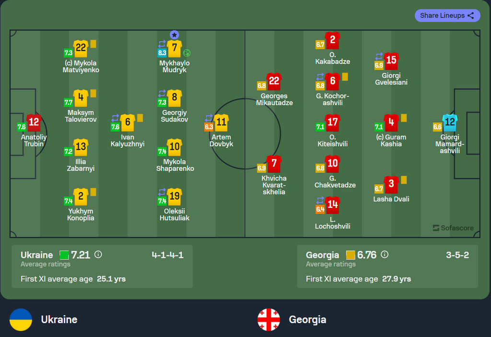The width and height of the screenshot is (491, 337).
Task: Click L. Lochoshvili's 6.4 rating badge
Action: (320, 209)
